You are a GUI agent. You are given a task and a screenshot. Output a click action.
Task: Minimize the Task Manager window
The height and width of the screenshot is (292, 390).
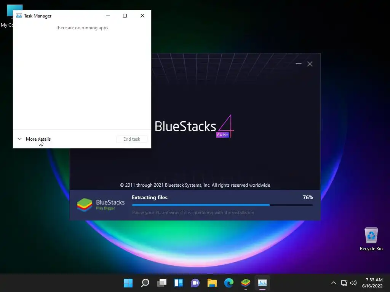(108, 16)
